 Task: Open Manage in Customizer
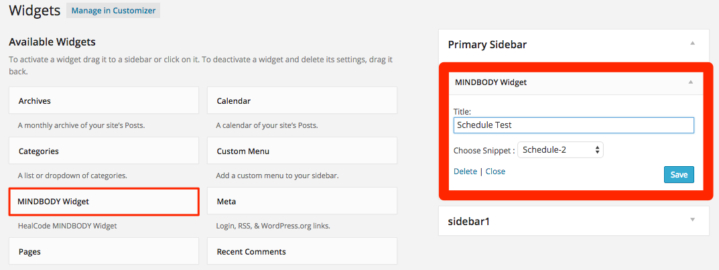tap(113, 11)
